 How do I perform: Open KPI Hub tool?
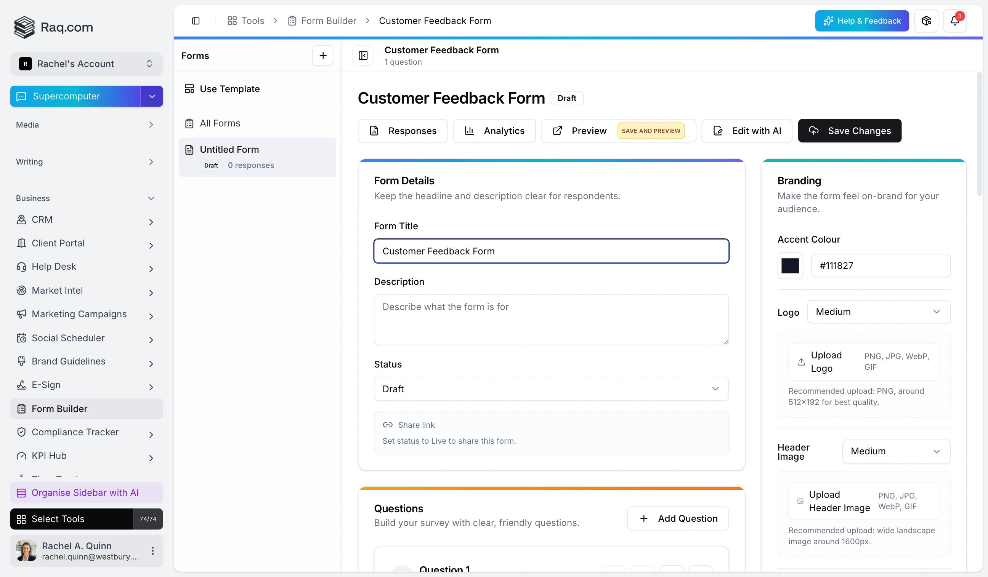pos(86,456)
